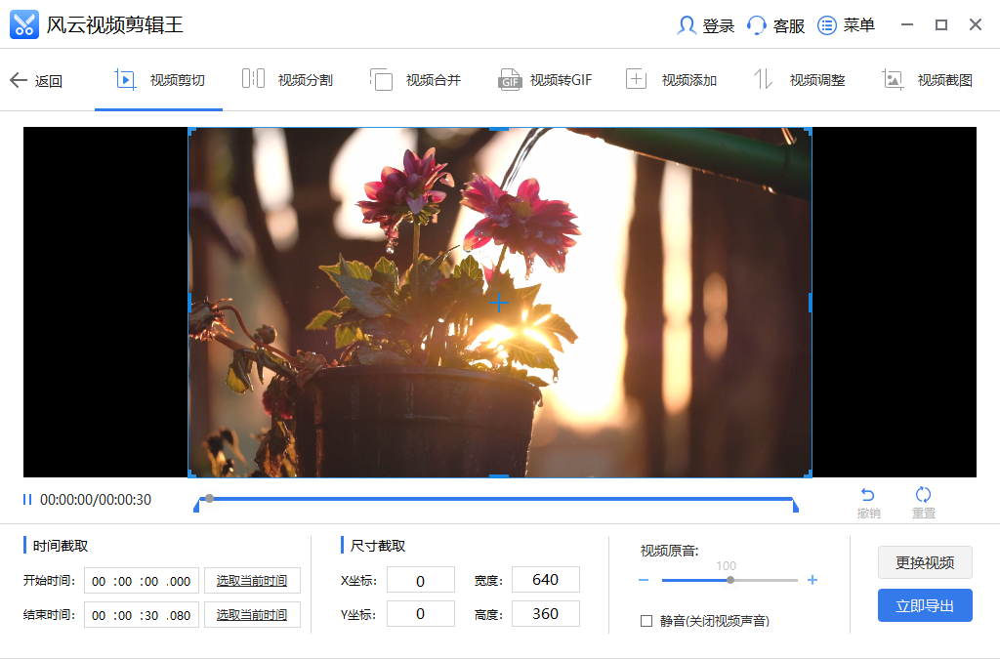Click 选取当前时间 next to start time

click(x=252, y=580)
